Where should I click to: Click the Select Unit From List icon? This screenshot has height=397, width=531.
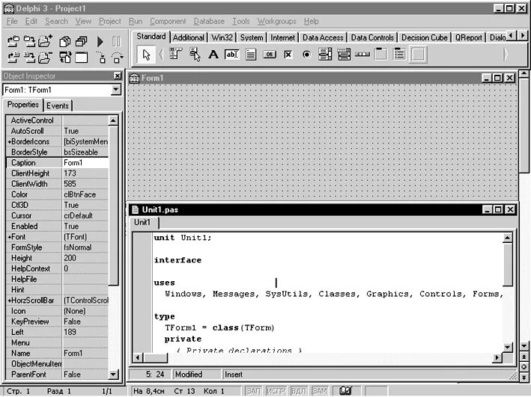tap(64, 41)
